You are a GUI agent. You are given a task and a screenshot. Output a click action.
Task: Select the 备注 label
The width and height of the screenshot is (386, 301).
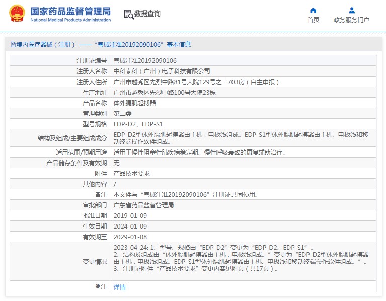pos(101,195)
